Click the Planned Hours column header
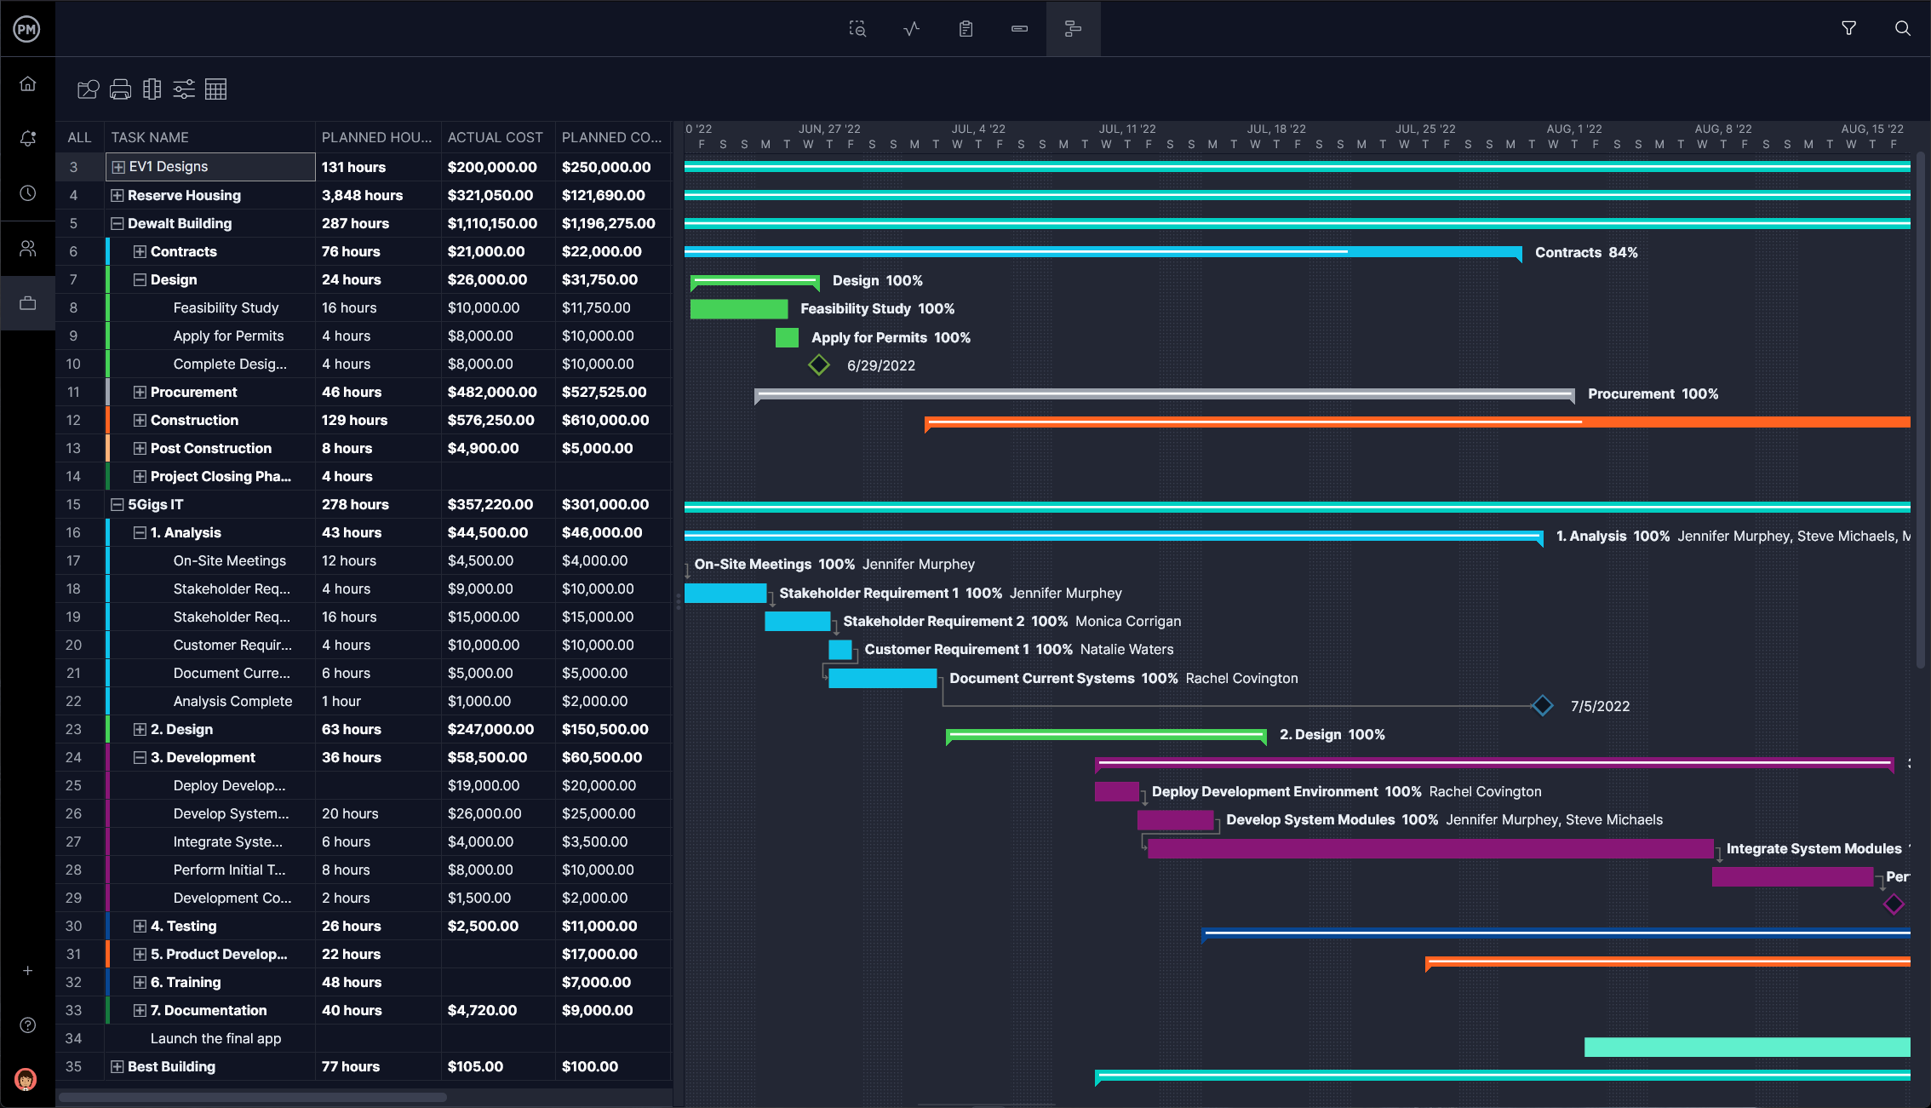 click(375, 136)
